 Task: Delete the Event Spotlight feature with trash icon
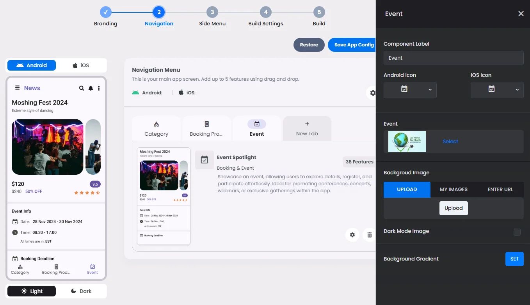[369, 235]
